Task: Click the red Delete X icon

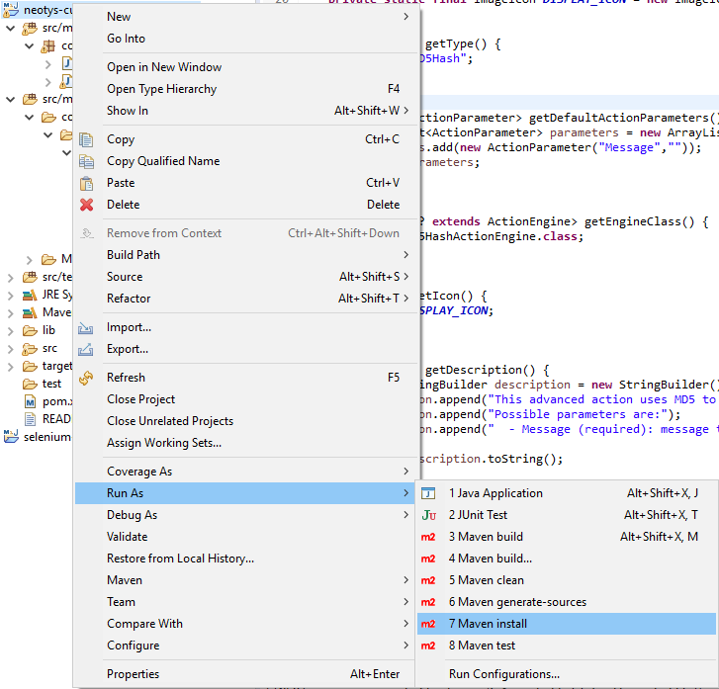Action: click(87, 205)
